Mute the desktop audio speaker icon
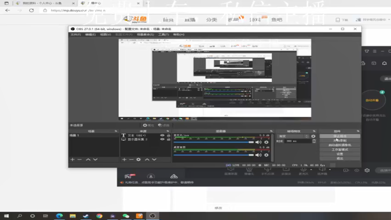391x220 pixels. tap(259, 155)
